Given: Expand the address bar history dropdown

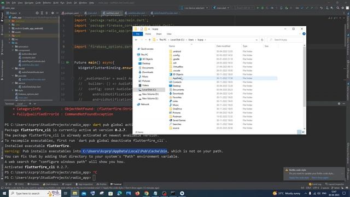Looking at the screenshot, I should point(256,40).
